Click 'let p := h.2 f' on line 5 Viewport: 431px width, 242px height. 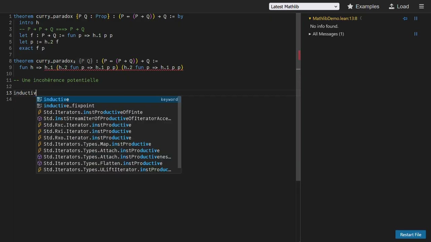click(x=39, y=42)
